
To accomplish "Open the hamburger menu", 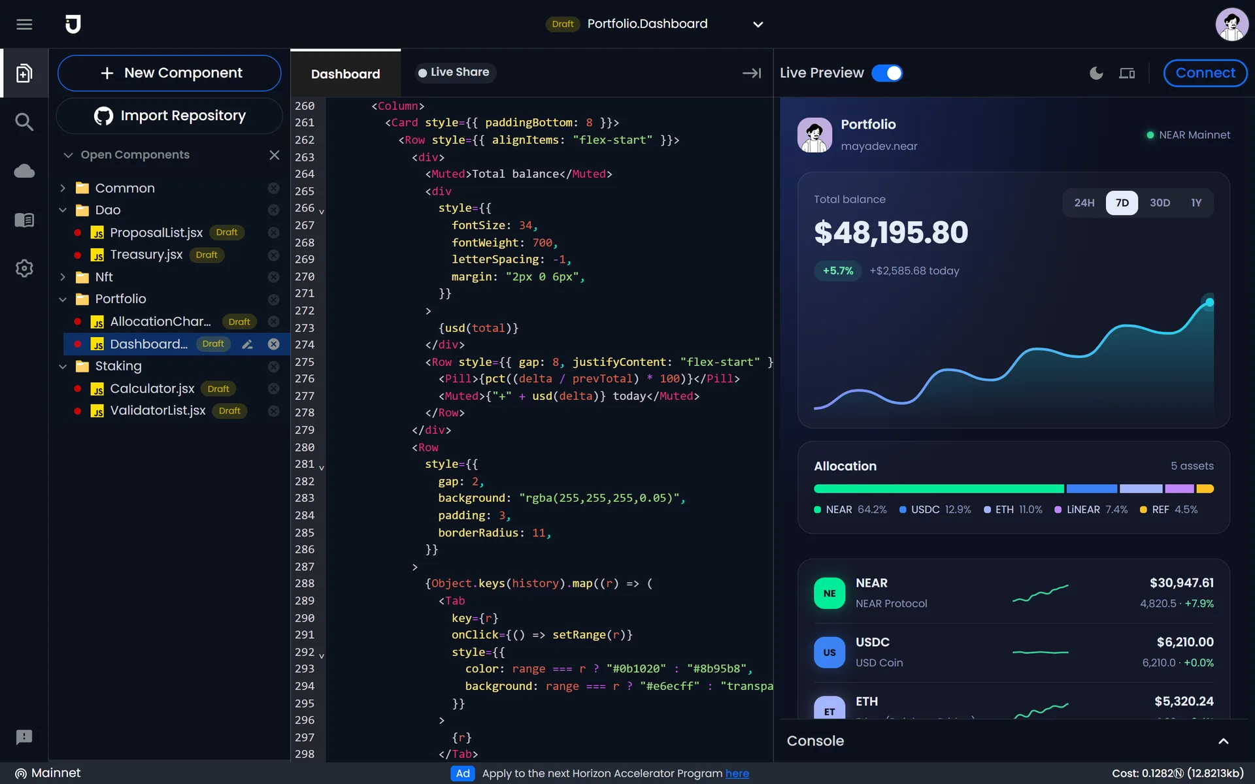I will (x=24, y=24).
